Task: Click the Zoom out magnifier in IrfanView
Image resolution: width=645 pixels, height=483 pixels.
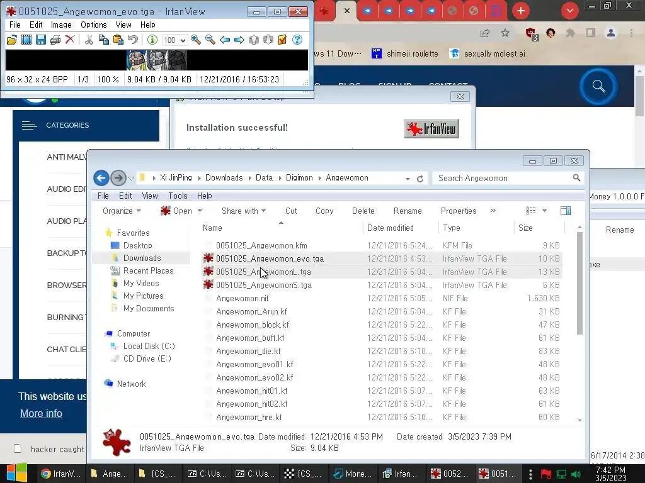Action: point(210,40)
